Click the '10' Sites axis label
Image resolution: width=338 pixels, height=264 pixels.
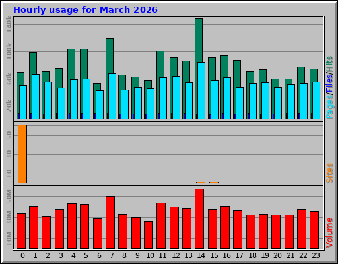click(x=9, y=174)
